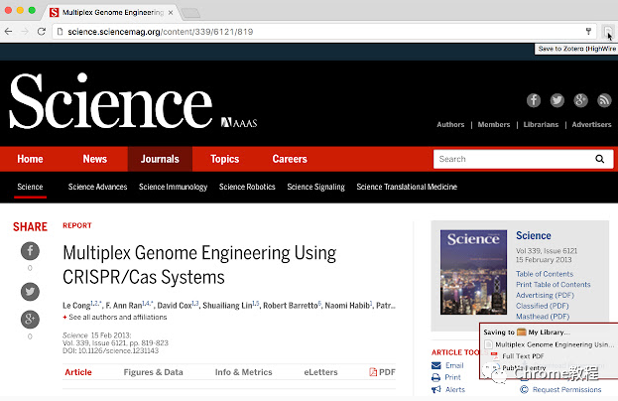The width and height of the screenshot is (618, 401).
Task: Open the Twitter icon in the header
Action: coord(556,100)
